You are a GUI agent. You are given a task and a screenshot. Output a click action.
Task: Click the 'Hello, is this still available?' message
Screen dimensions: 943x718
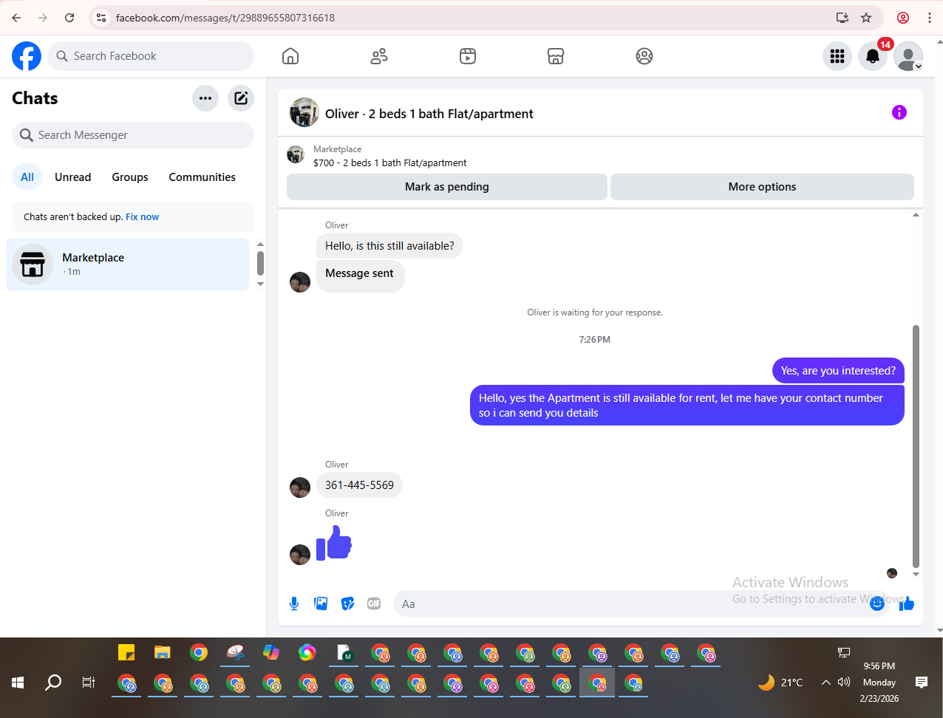click(x=389, y=246)
